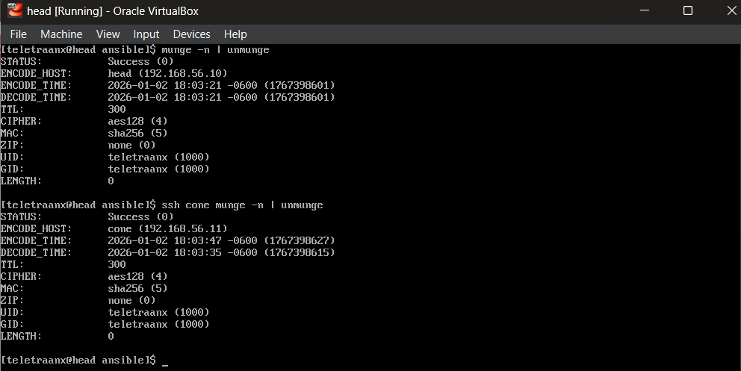
Task: Click the "ssh cone munge -n | unmunge" command
Action: tap(242, 205)
